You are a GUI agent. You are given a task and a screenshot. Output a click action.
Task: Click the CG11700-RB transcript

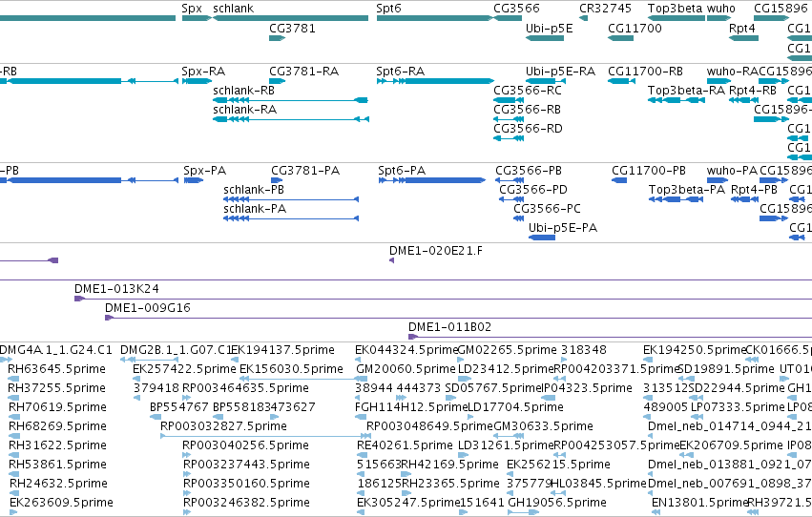point(621,81)
